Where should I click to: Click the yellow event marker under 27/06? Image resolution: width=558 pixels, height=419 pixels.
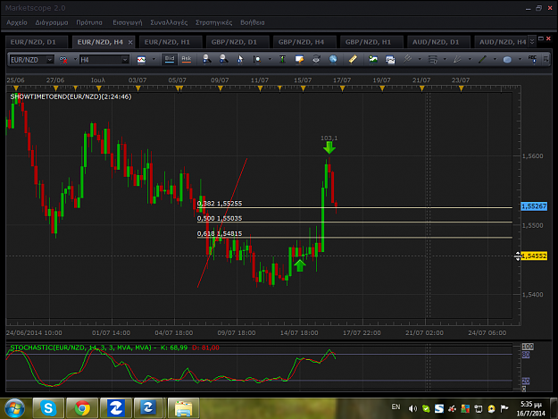click(55, 88)
